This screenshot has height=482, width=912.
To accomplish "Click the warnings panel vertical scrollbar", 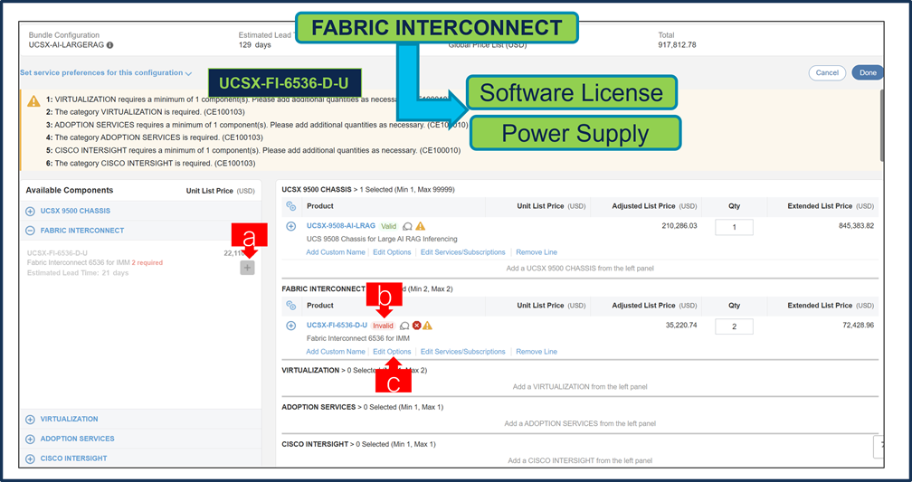I will click(882, 125).
